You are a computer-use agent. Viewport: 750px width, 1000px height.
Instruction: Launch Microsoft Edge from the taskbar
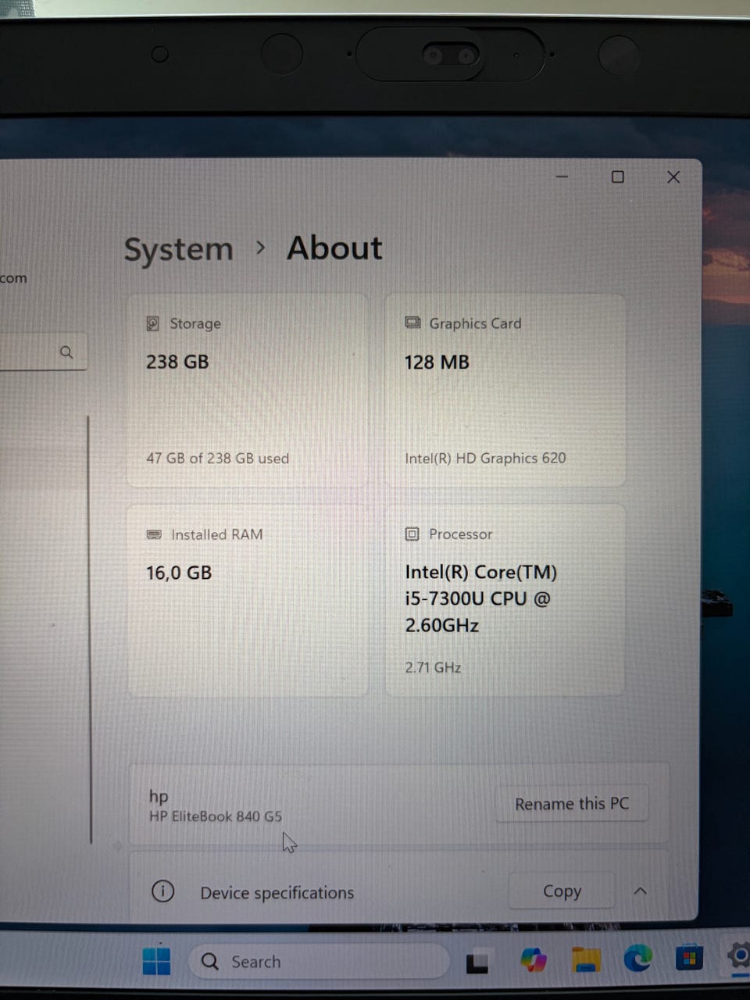click(637, 958)
